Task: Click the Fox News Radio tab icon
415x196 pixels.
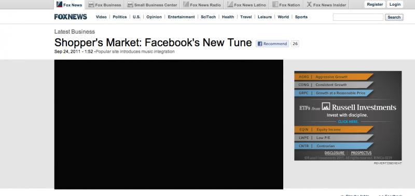Action: tap(186, 5)
